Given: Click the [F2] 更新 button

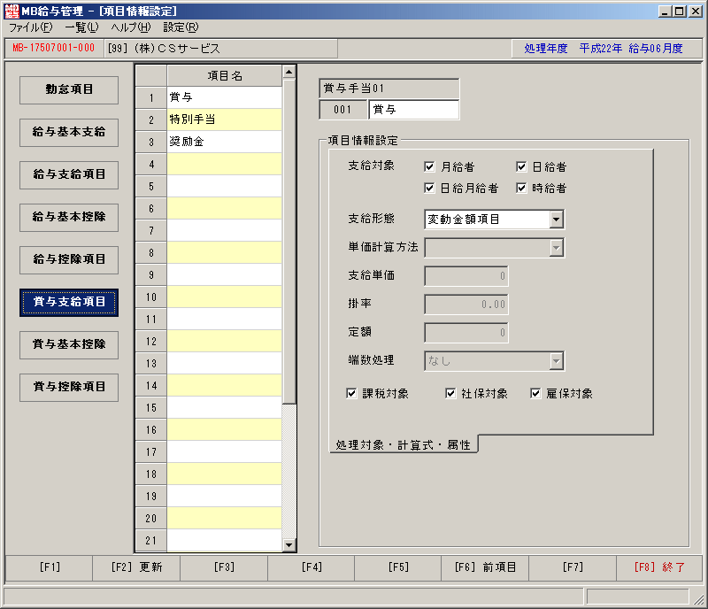Looking at the screenshot, I should 136,567.
